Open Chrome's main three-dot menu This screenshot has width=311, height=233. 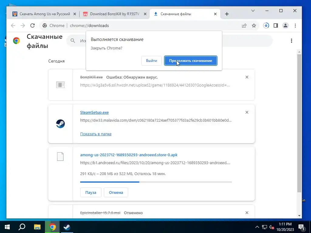[295, 25]
